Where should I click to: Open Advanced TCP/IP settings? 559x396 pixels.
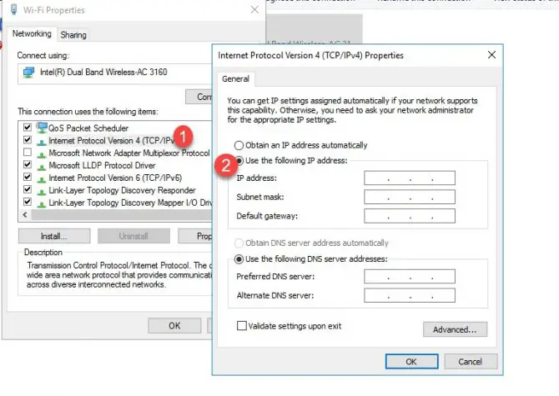(455, 329)
